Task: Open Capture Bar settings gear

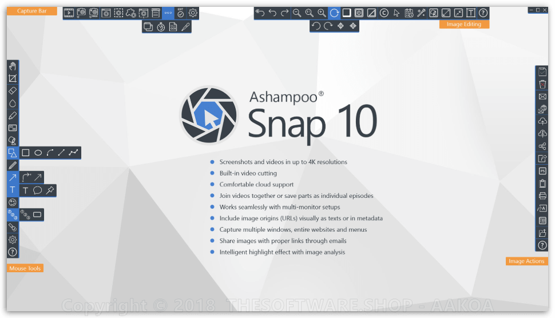Action: [x=193, y=14]
